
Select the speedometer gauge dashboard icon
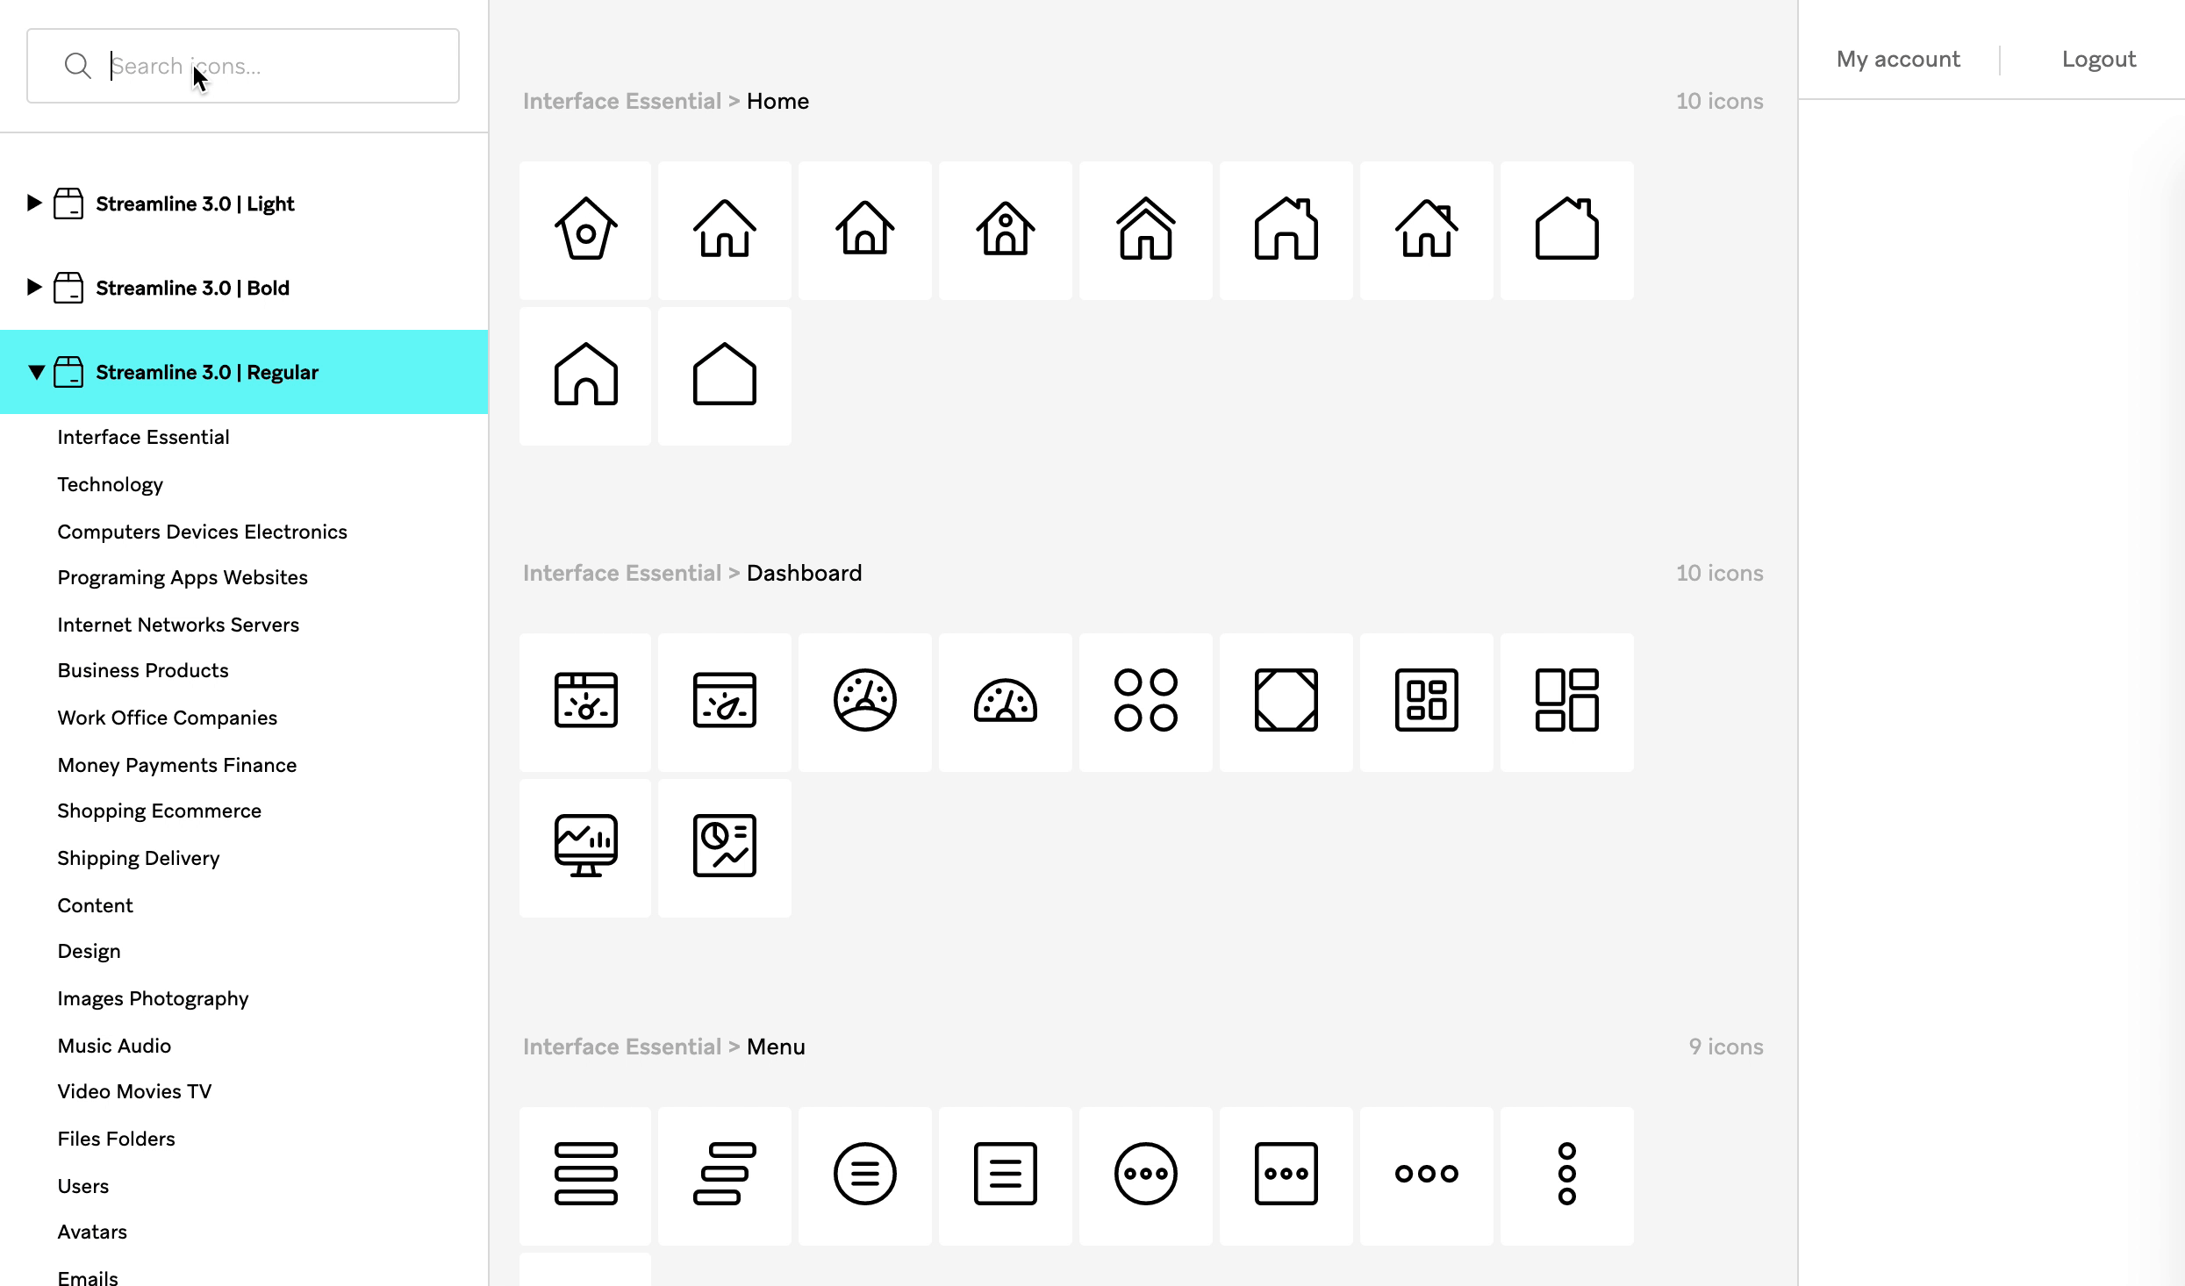point(1005,701)
